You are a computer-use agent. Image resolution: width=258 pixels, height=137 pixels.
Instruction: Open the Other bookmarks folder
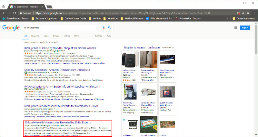(244, 19)
